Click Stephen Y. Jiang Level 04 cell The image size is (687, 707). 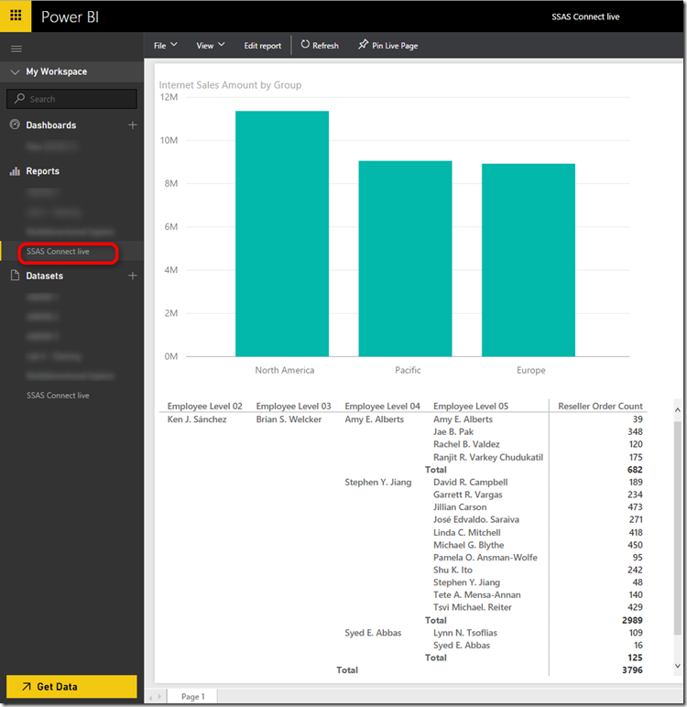coord(378,482)
